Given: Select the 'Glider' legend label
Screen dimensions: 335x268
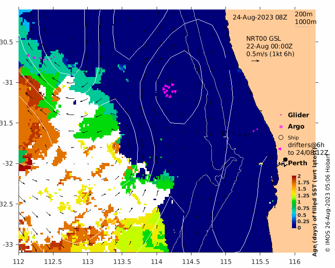Looking at the screenshot, I should (298, 115).
